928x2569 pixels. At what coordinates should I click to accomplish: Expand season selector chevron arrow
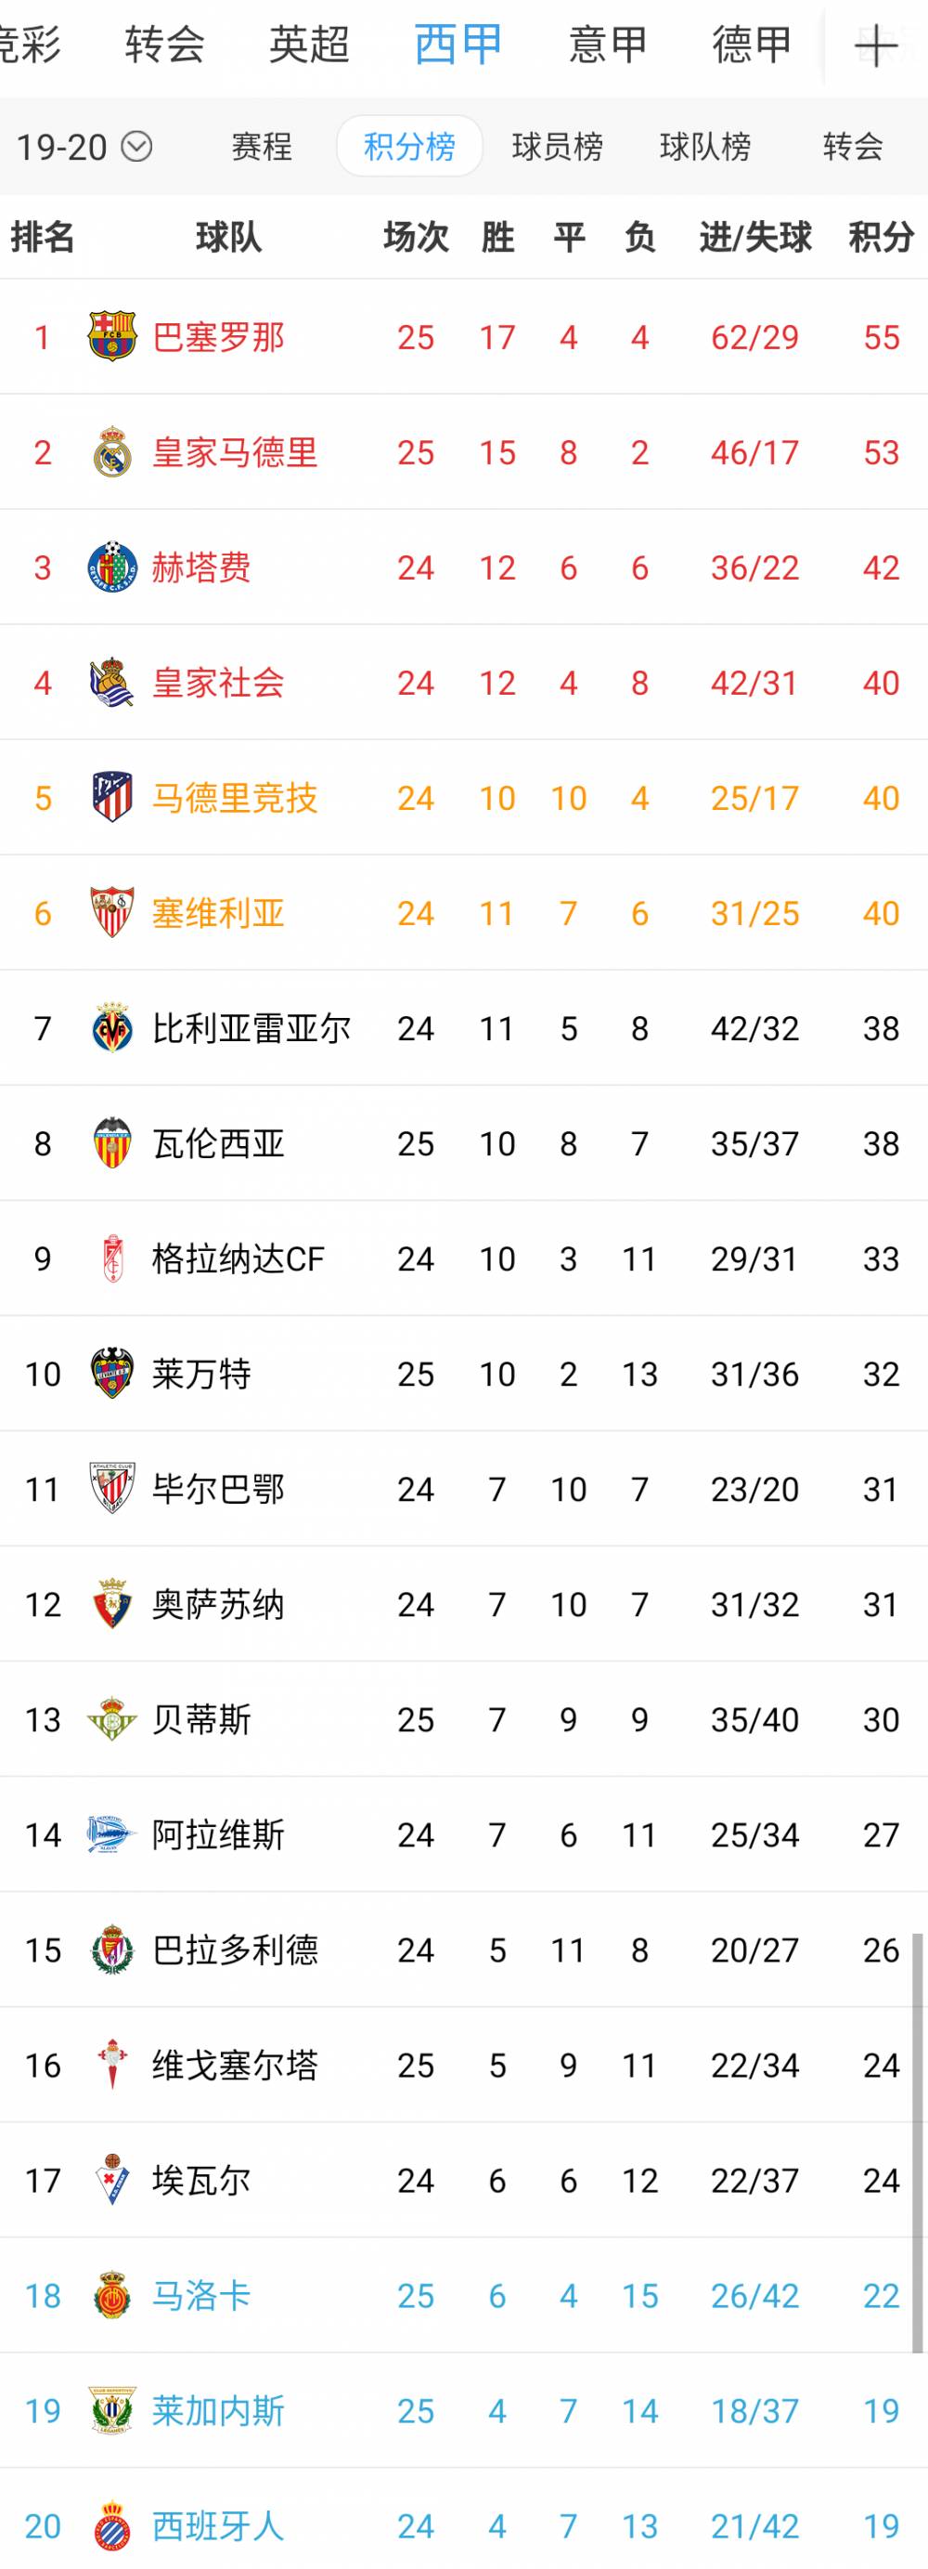[136, 148]
